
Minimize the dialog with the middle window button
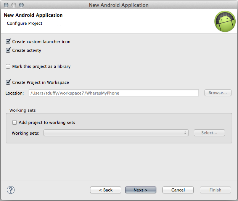14,5
